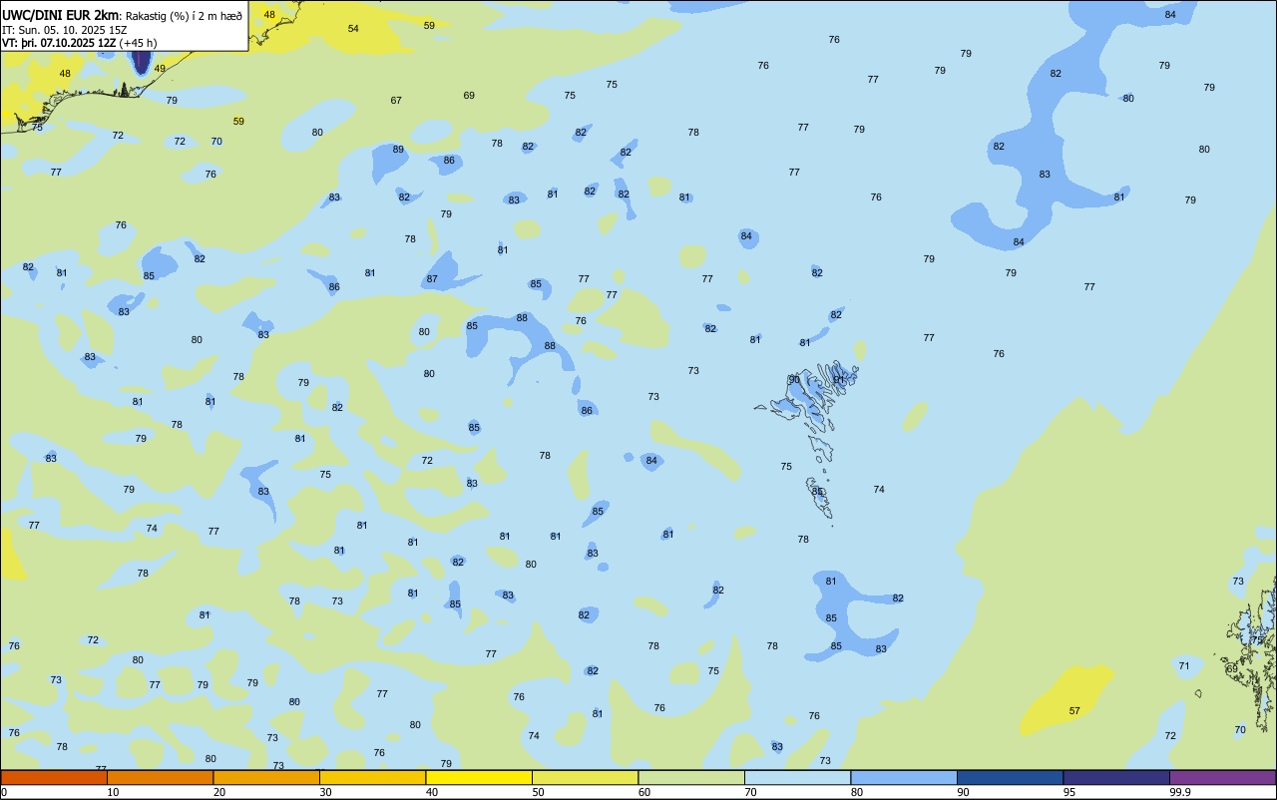The height and width of the screenshot is (800, 1277).
Task: Click the value 90 on the Faroe Islands
Action: point(794,380)
